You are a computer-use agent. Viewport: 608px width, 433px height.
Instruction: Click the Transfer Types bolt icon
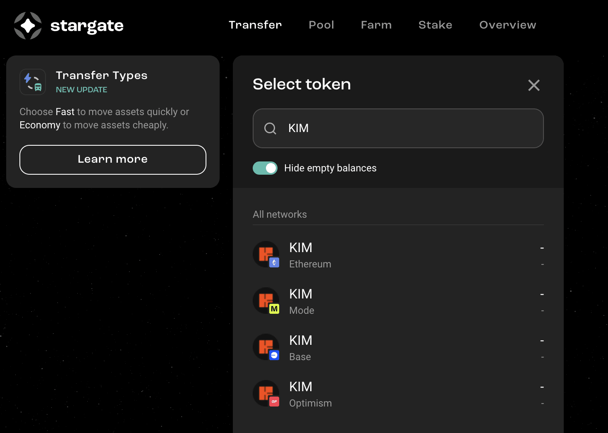33,82
